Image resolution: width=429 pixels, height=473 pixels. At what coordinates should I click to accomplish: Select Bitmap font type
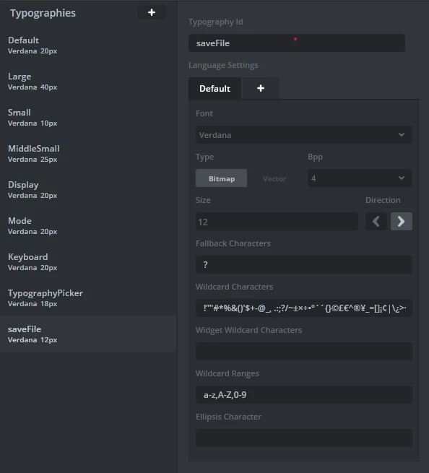tap(221, 178)
